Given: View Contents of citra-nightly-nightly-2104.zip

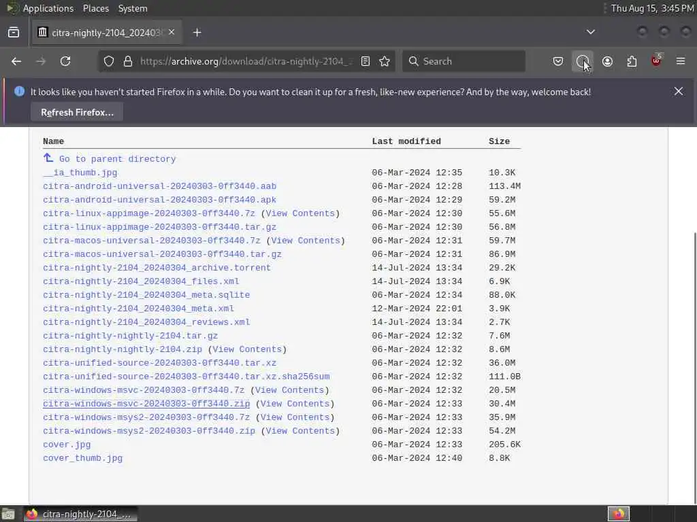Looking at the screenshot, I should coord(247,349).
